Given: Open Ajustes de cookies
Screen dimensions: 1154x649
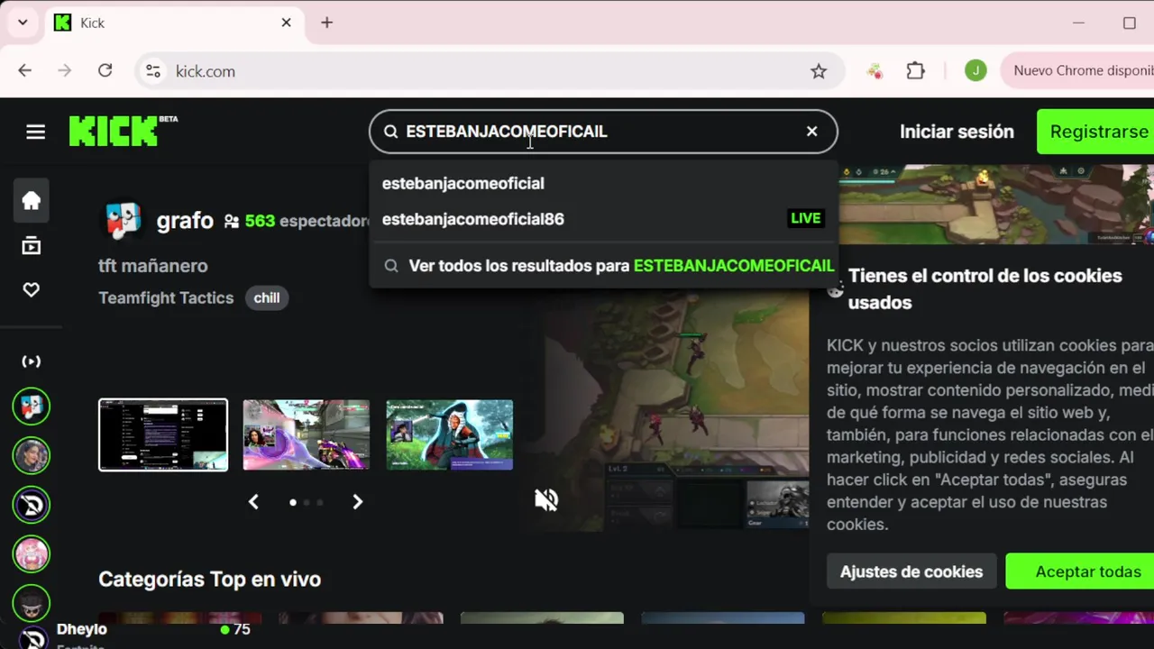Looking at the screenshot, I should [911, 571].
